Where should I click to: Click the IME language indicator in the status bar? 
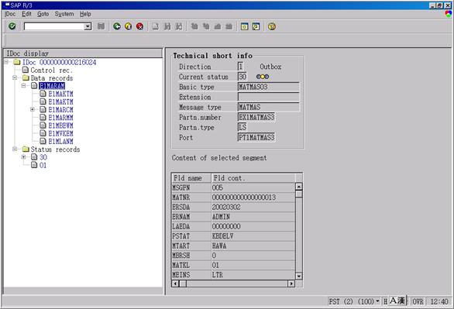pos(397,300)
